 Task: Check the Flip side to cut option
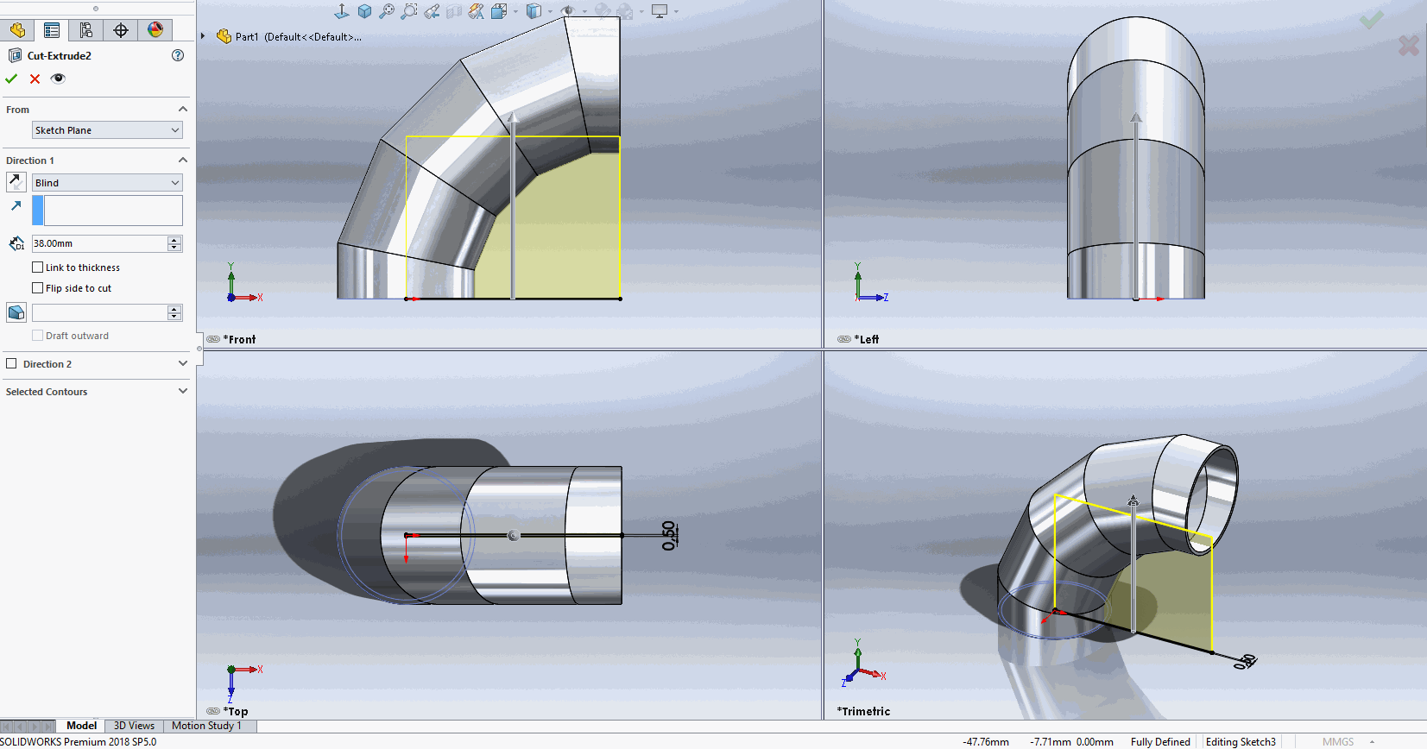[38, 288]
